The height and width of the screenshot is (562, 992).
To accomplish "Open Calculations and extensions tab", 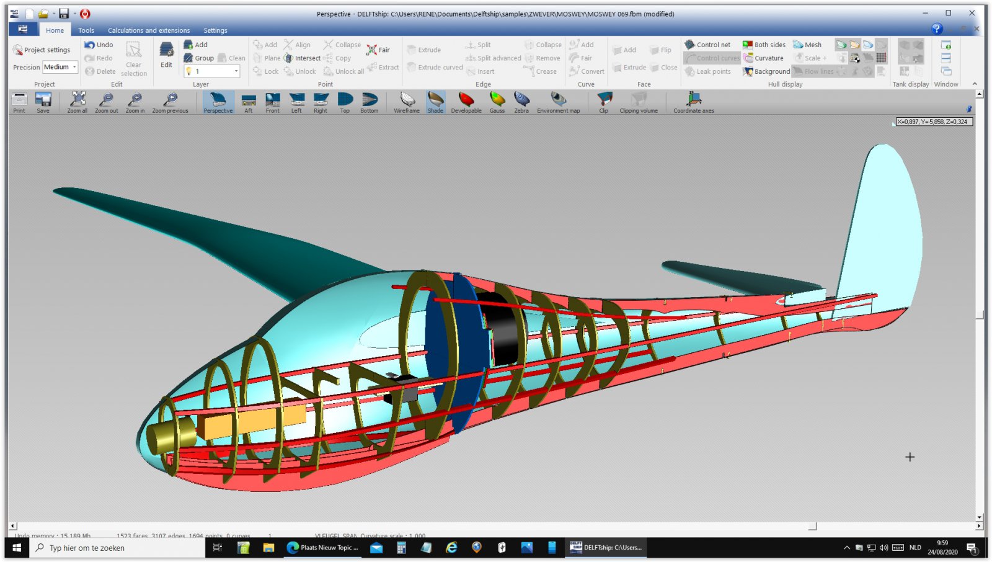I will (x=149, y=30).
